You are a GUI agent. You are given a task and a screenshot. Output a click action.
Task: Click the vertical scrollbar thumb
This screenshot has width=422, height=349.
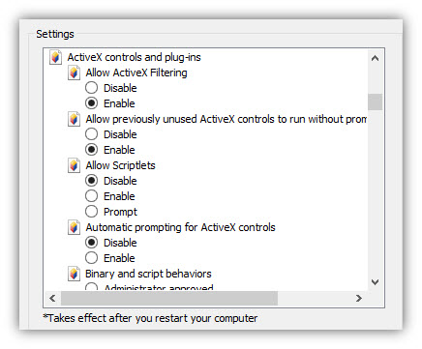click(375, 102)
